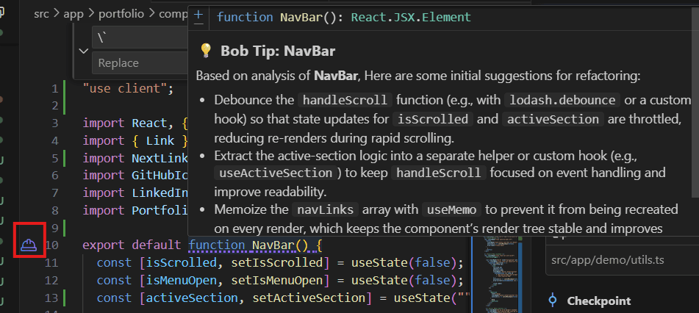699x313 pixels.
Task: Click the isScrolled code snippet in the tip
Action: point(432,120)
